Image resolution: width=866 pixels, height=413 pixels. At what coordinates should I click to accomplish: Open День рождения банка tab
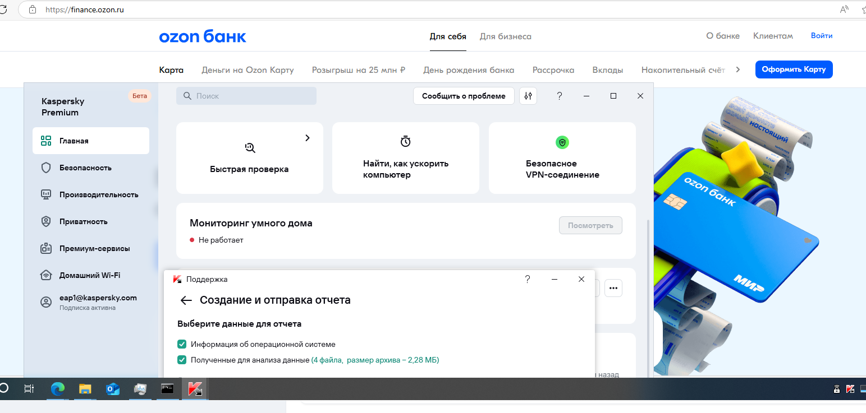pyautogui.click(x=469, y=70)
